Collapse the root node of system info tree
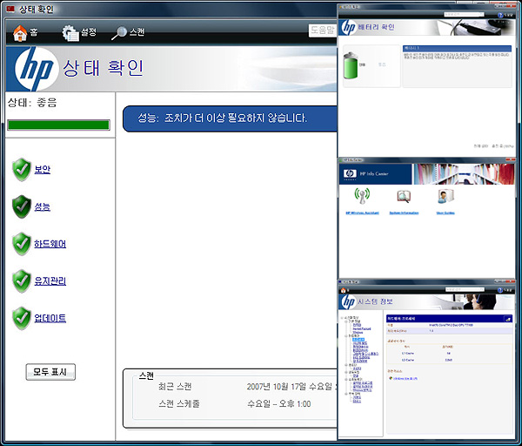 point(342,318)
